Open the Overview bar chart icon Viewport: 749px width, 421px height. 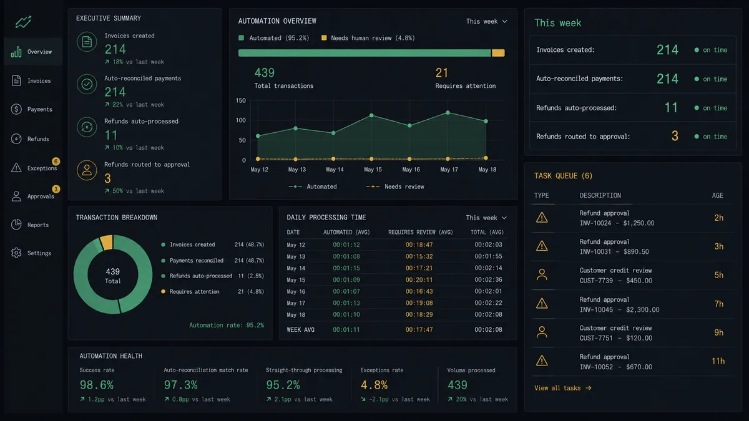tap(16, 52)
